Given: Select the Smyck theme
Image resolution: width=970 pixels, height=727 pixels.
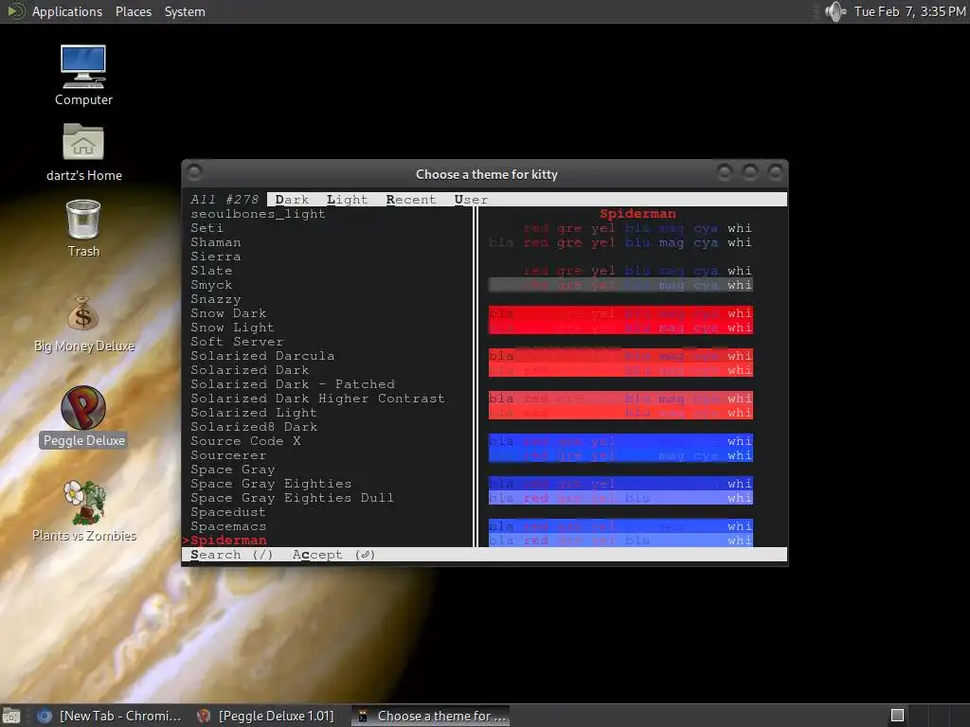Looking at the screenshot, I should coord(211,285).
